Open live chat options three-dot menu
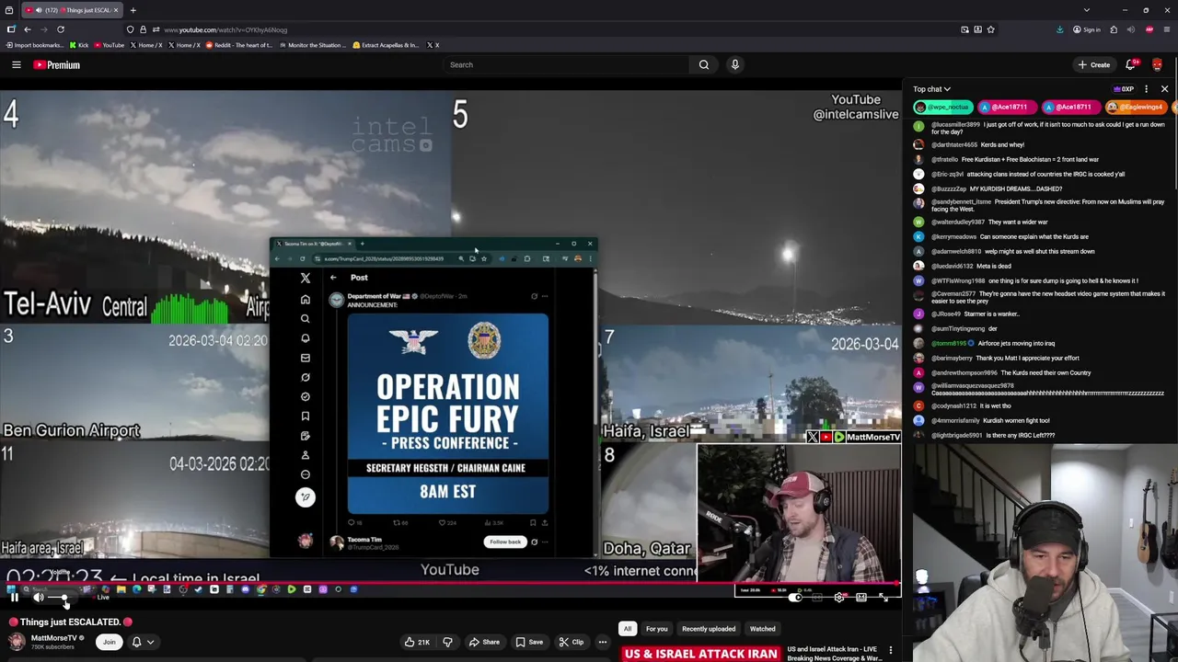Image resolution: width=1178 pixels, height=662 pixels. [x=1146, y=89]
